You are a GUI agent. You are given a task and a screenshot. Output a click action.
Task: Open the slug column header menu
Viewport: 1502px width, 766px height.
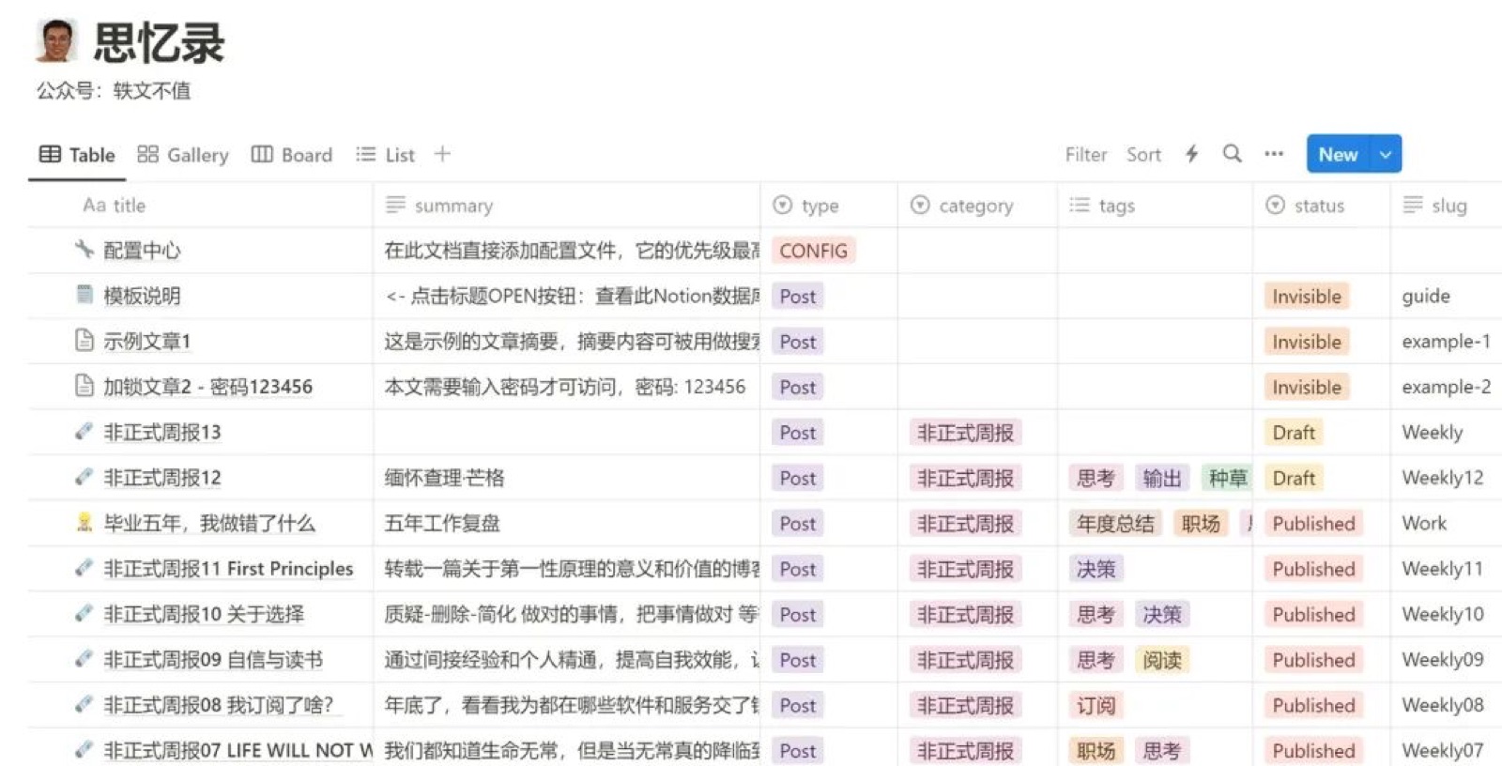1446,206
